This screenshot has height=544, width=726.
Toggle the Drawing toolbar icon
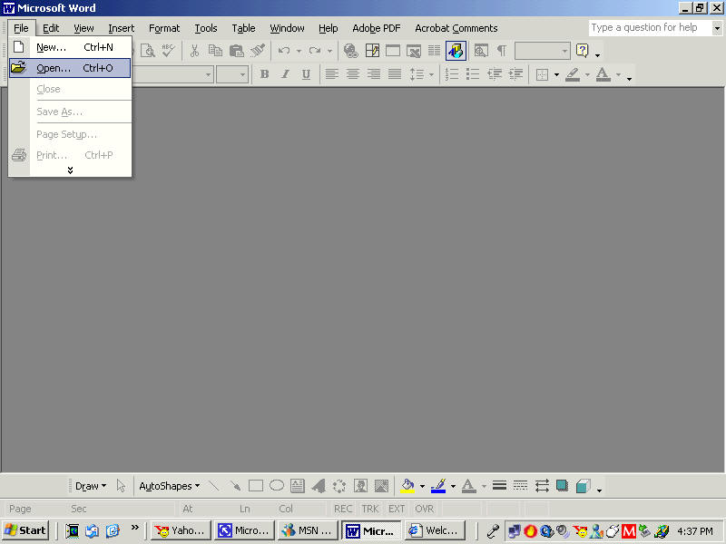[x=456, y=51]
